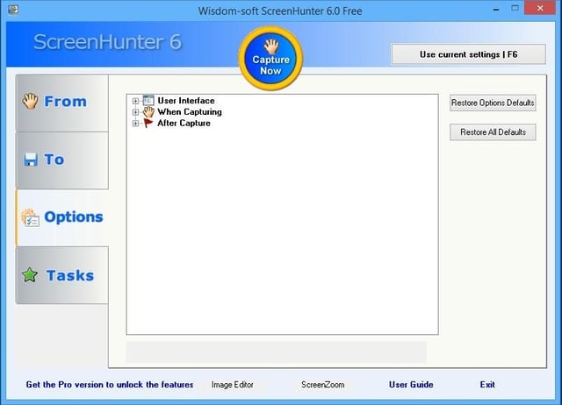Minimize the ScreenHunter window
562x405 pixels.
[x=496, y=10]
